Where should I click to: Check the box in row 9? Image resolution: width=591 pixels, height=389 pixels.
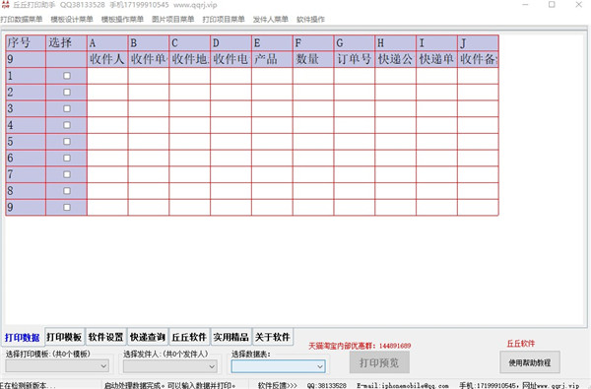coord(67,208)
